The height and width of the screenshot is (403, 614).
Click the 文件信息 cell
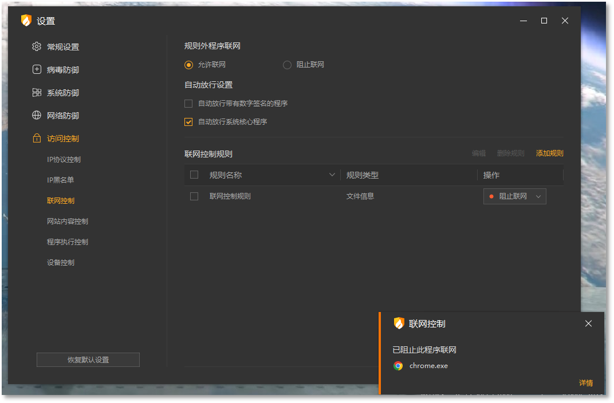tap(360, 196)
